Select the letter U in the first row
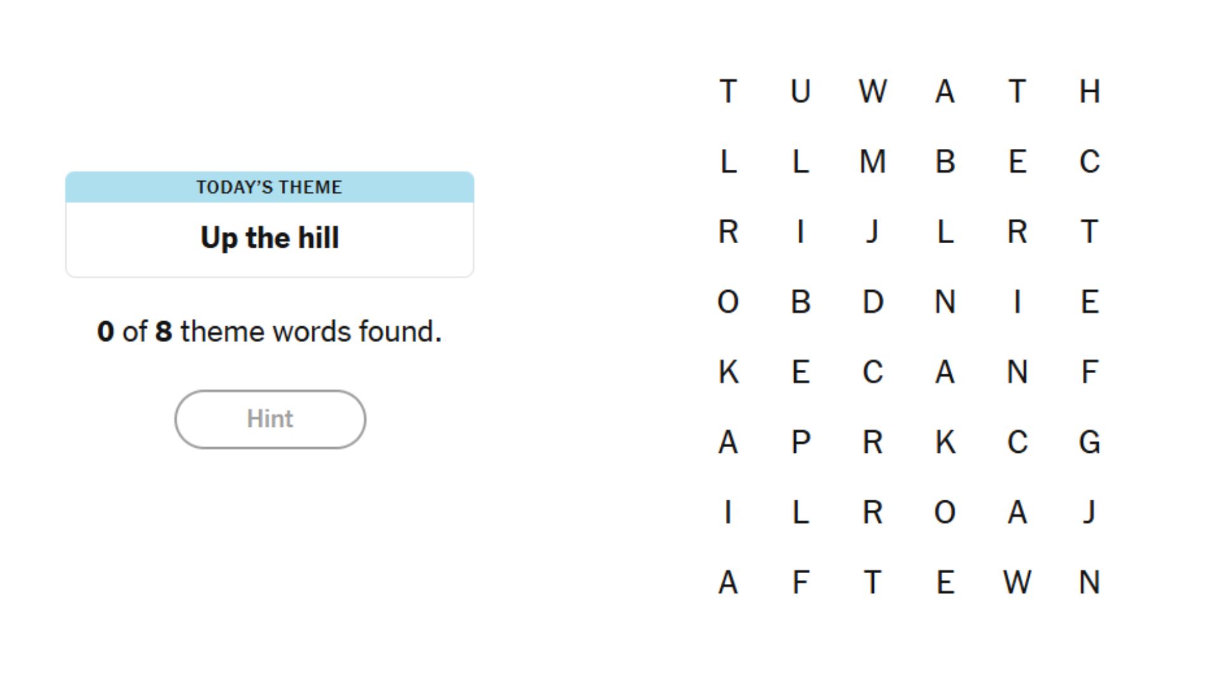 [x=800, y=92]
